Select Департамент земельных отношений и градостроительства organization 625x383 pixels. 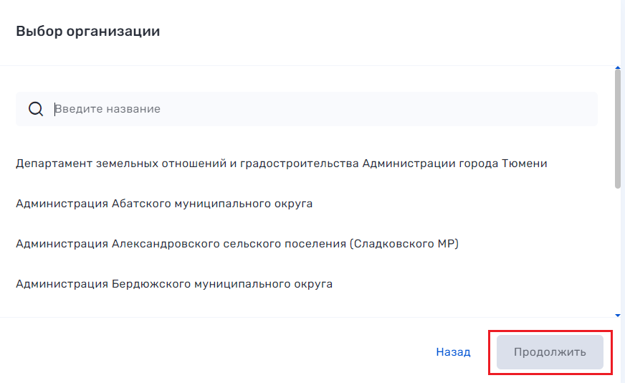pyautogui.click(x=281, y=164)
